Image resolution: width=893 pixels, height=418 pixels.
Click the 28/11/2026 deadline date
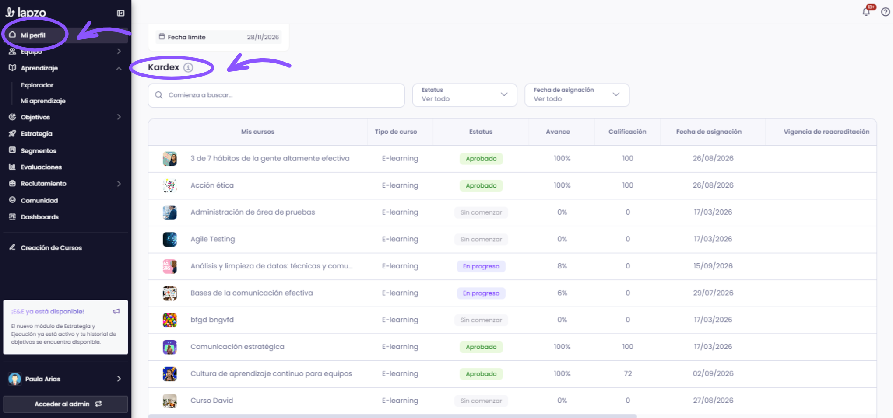(263, 37)
